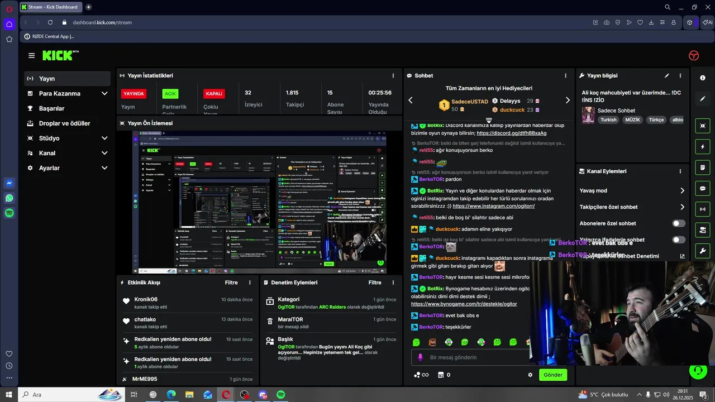Open Sohbet panel three-dot menu
The height and width of the screenshot is (402, 715).
pyautogui.click(x=565, y=75)
